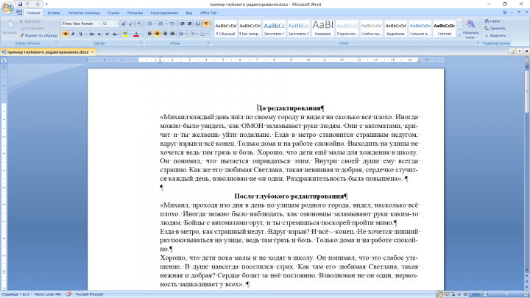Redo the action in quick access toolbar
530x298 pixels.
38,4
